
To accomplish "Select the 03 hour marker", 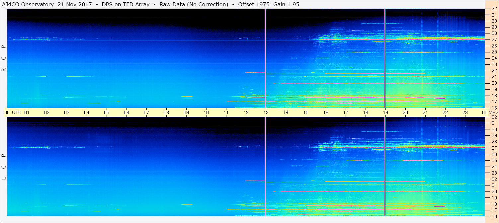I will (x=67, y=112).
